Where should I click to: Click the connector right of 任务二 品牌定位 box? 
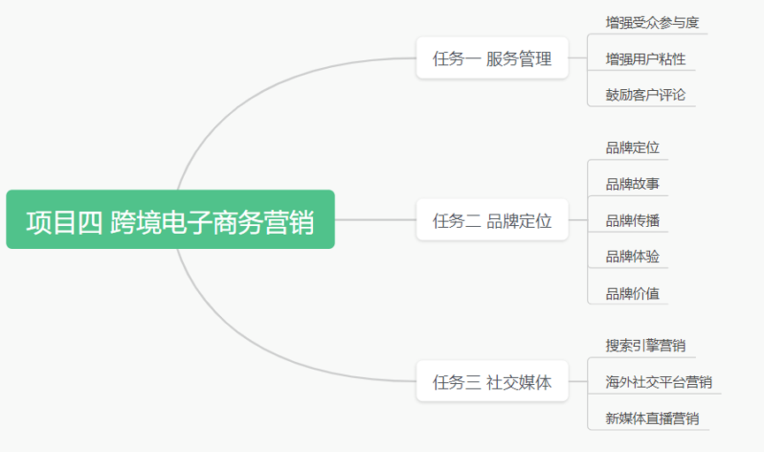coord(578,220)
